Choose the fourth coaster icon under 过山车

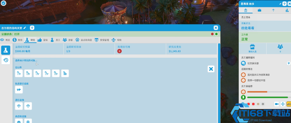(46, 73)
